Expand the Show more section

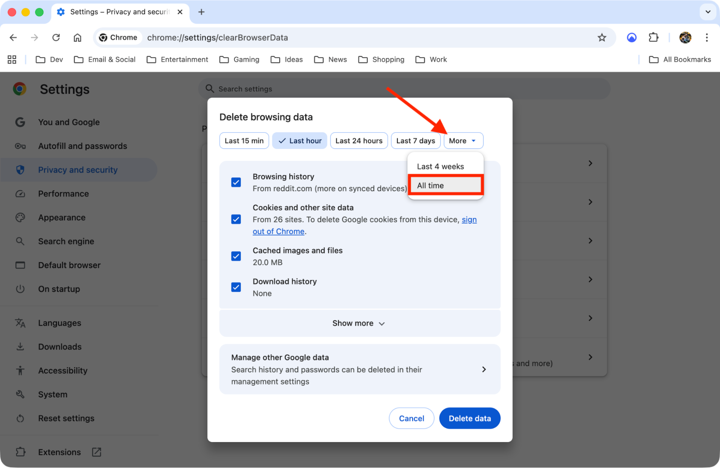tap(359, 323)
